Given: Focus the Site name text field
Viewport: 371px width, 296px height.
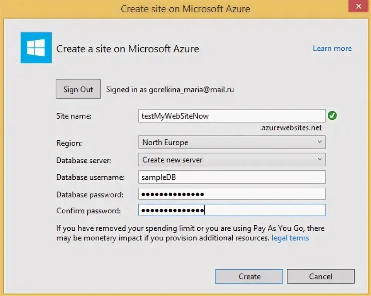Looking at the screenshot, I should (x=232, y=116).
